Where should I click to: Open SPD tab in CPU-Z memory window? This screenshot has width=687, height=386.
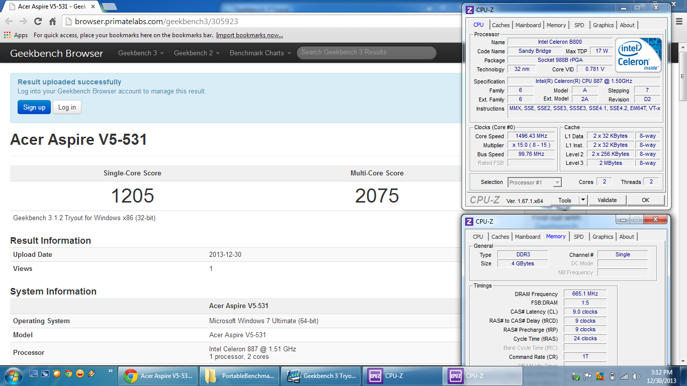click(x=579, y=237)
